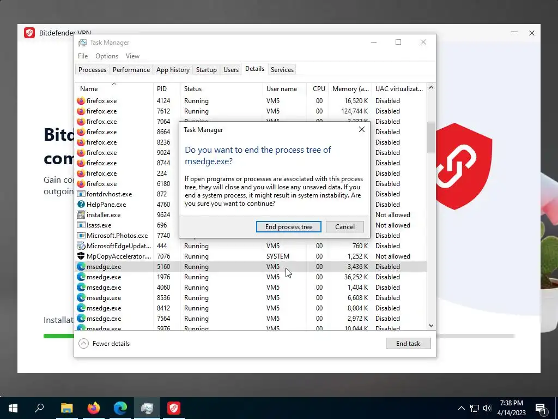Switch to the Services tab
Viewport: 558px width, 419px height.
tap(282, 69)
